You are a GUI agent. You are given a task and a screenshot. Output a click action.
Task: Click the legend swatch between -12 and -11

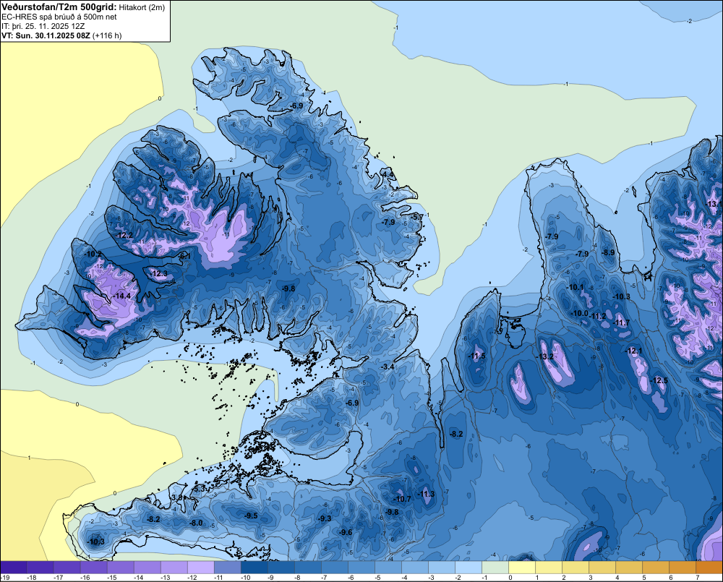click(200, 567)
